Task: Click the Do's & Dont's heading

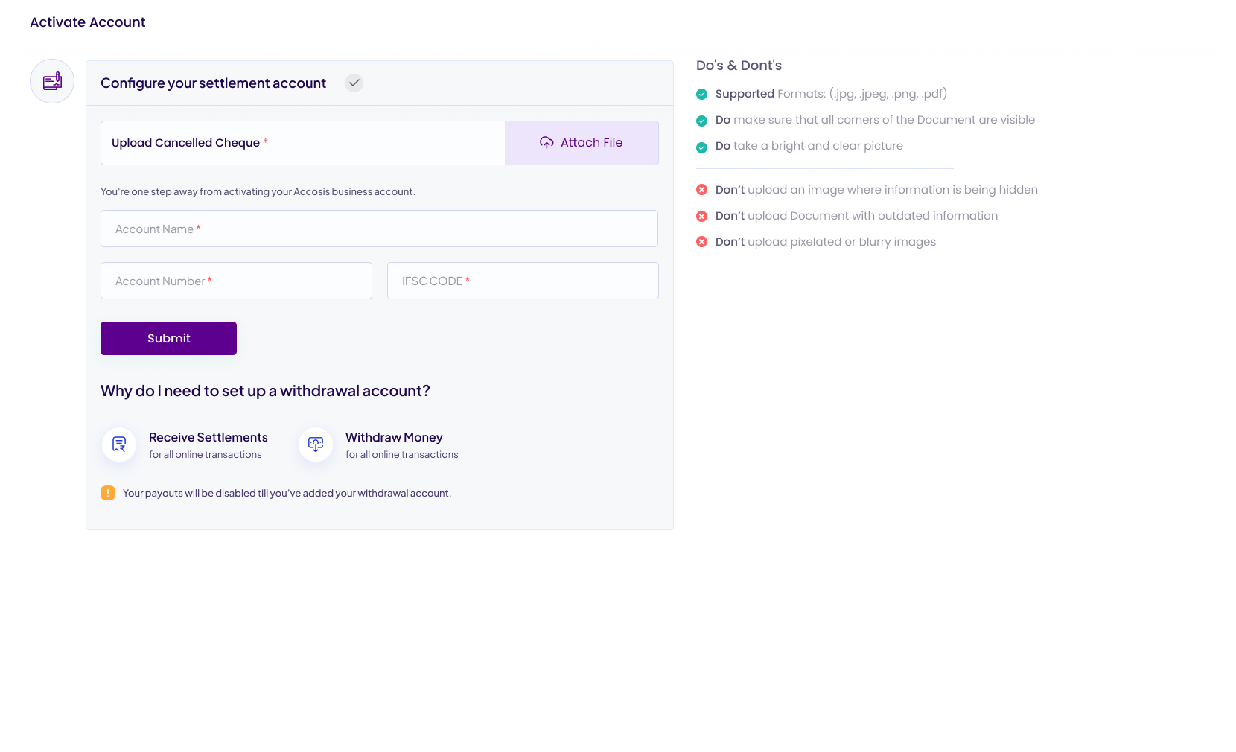Action: [739, 66]
